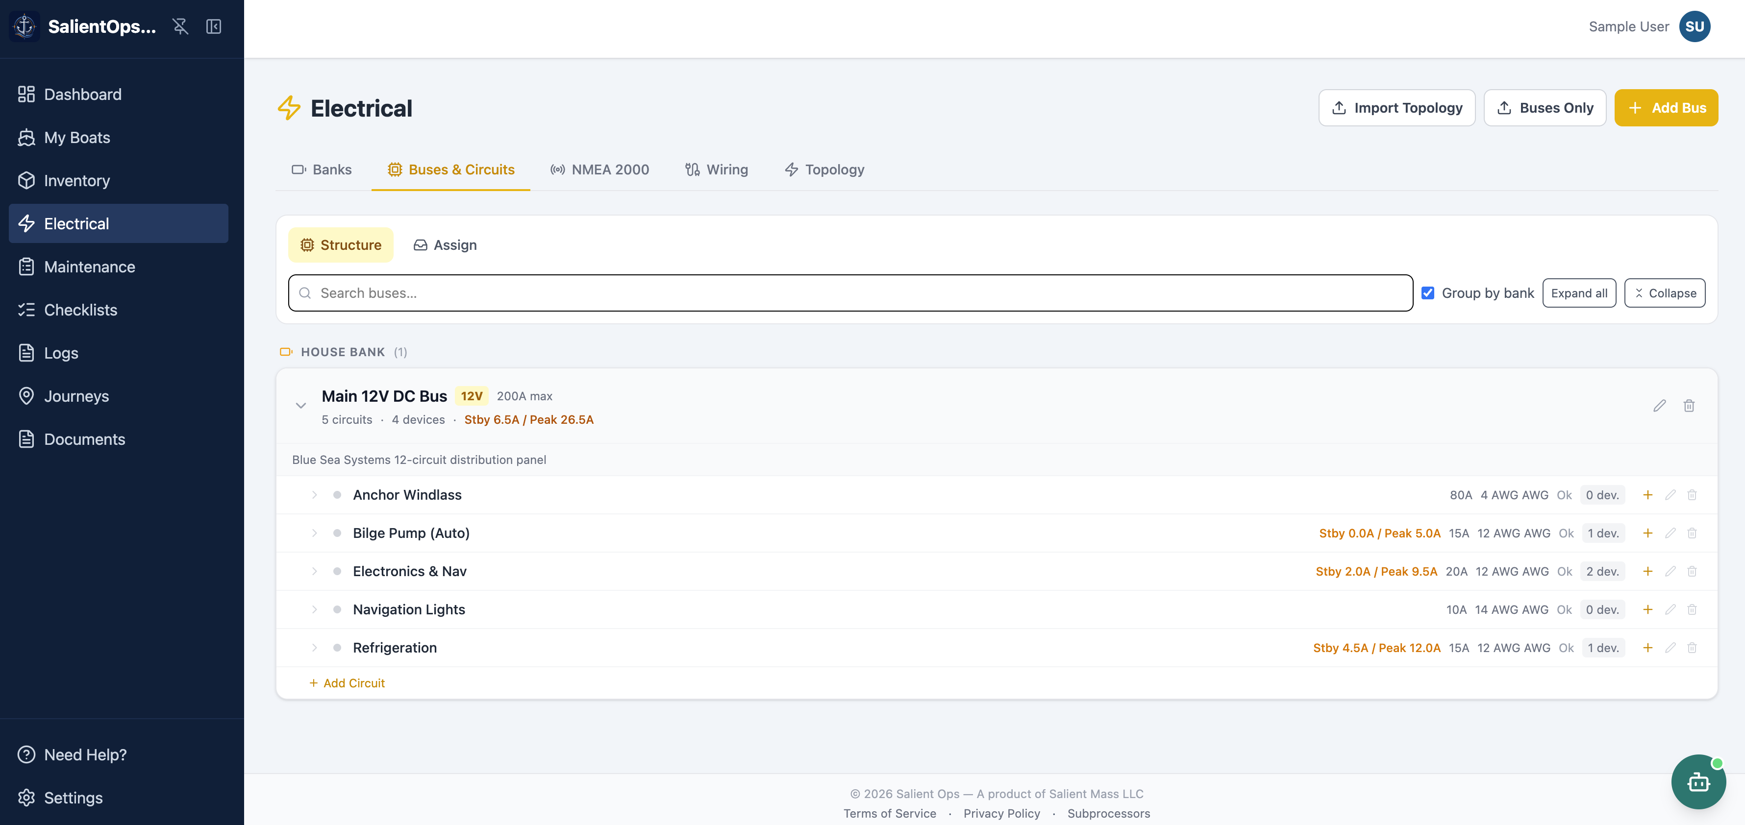Image resolution: width=1745 pixels, height=825 pixels.
Task: Edit the Navigation Lights circuit
Action: (x=1670, y=610)
